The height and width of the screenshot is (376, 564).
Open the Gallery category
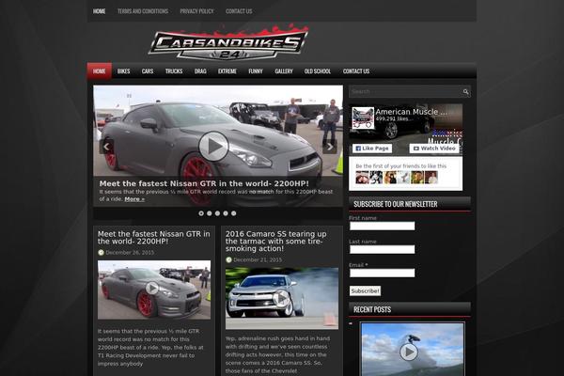284,71
